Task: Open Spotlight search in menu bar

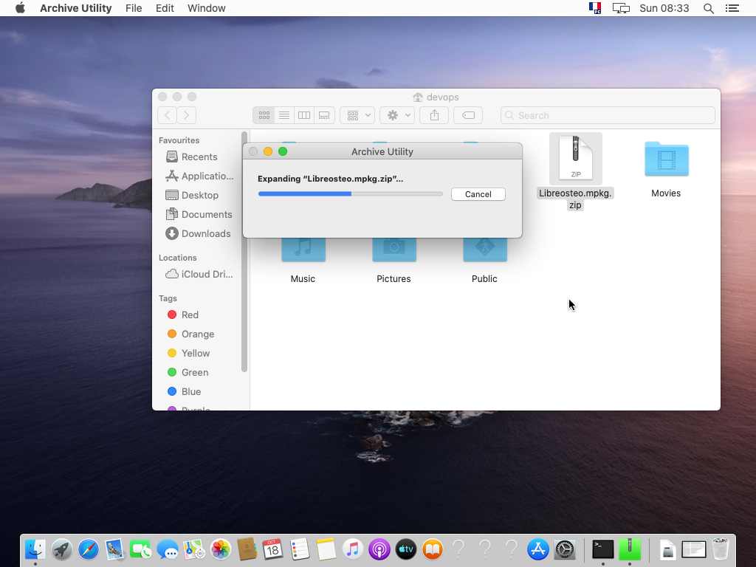Action: 709,8
